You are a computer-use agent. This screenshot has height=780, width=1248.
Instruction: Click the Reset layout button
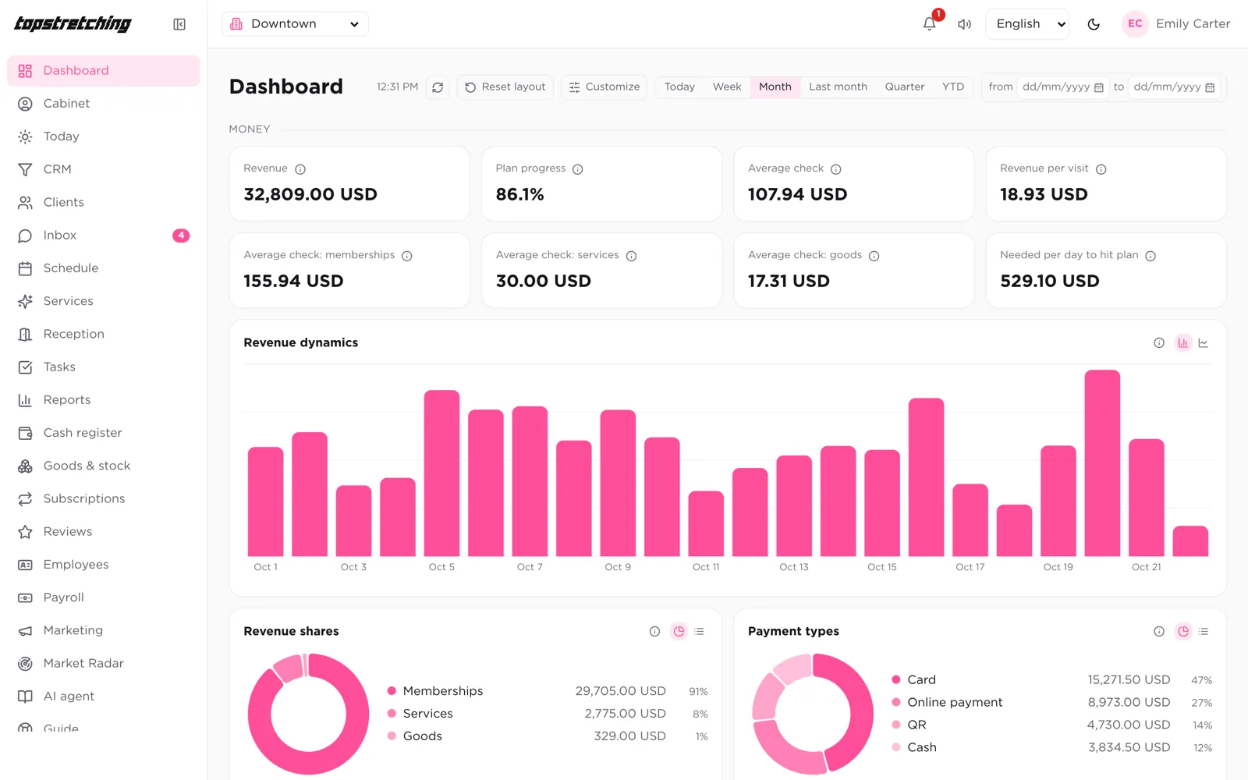(x=505, y=87)
